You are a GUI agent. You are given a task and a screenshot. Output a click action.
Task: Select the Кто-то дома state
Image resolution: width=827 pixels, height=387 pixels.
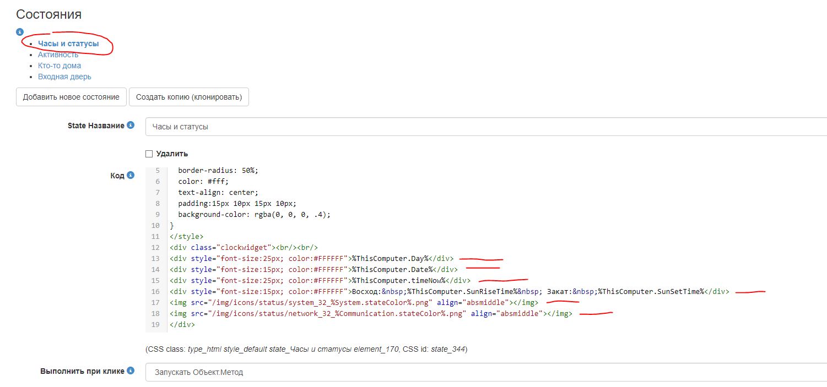[59, 66]
